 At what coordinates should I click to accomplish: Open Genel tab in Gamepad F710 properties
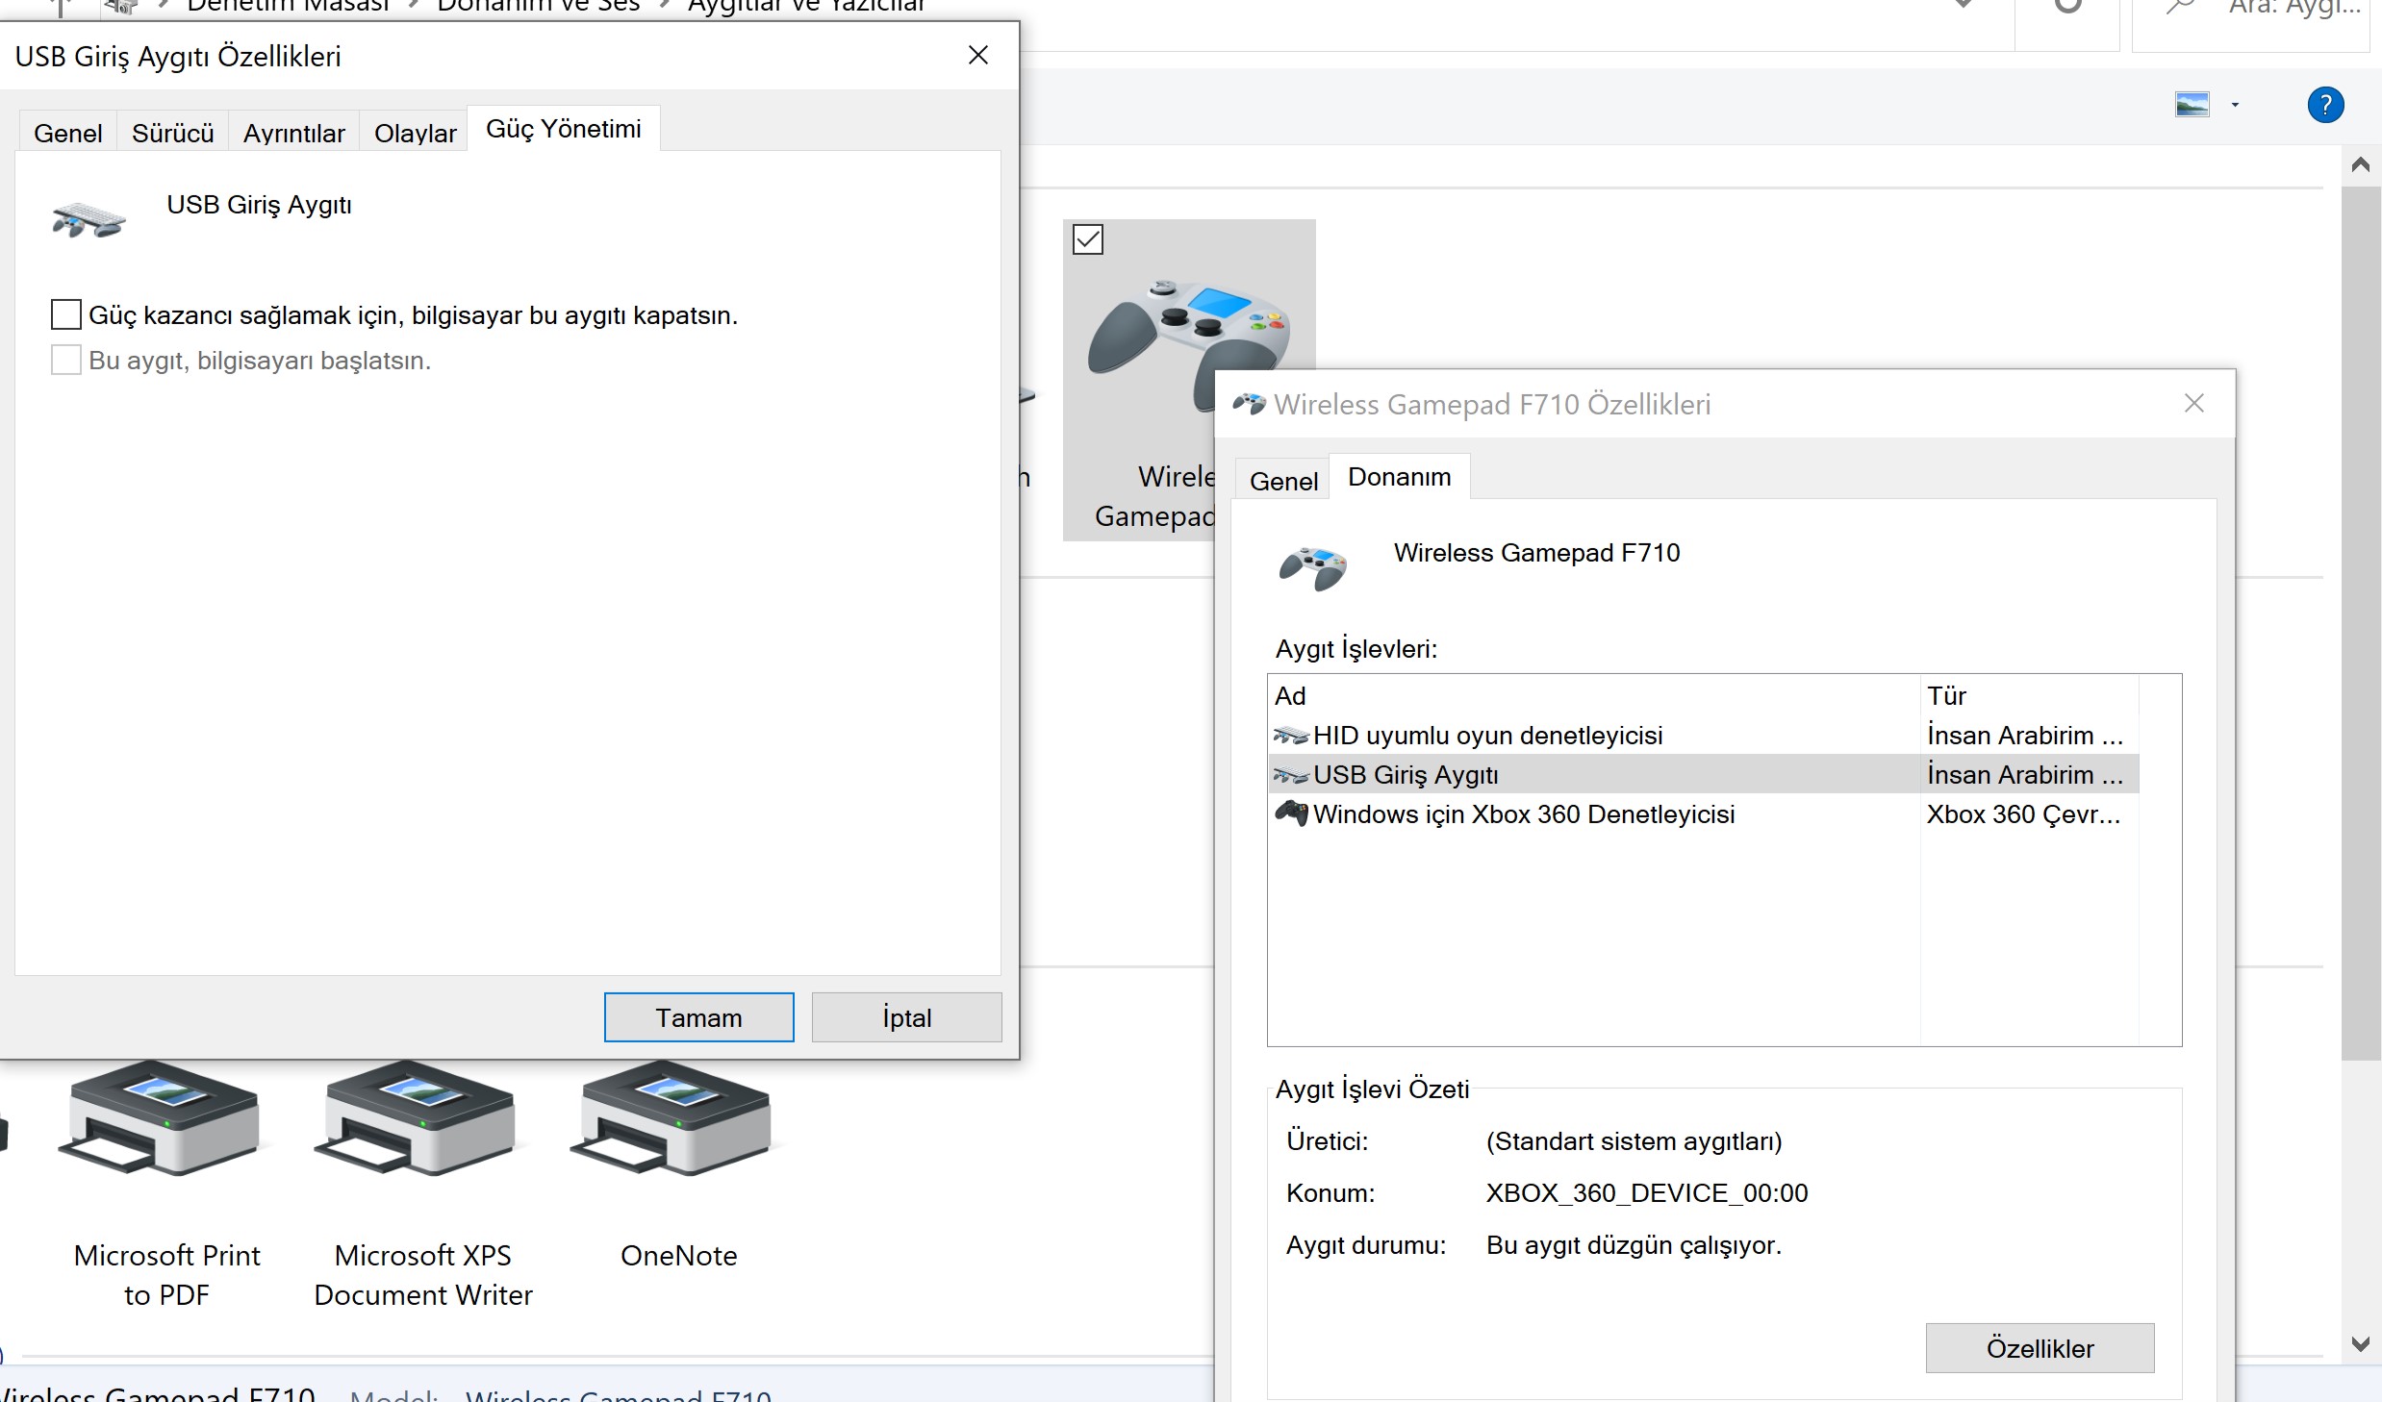pyautogui.click(x=1283, y=481)
